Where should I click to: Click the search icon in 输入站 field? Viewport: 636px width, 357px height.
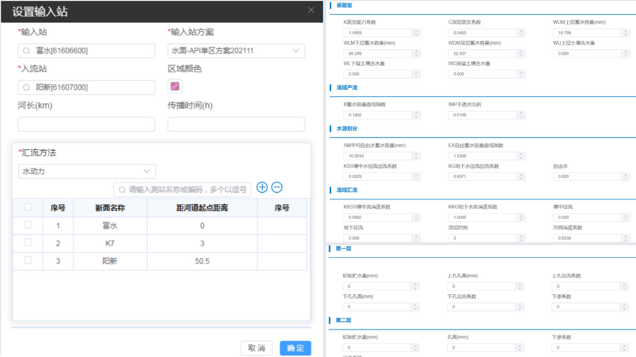(26, 51)
